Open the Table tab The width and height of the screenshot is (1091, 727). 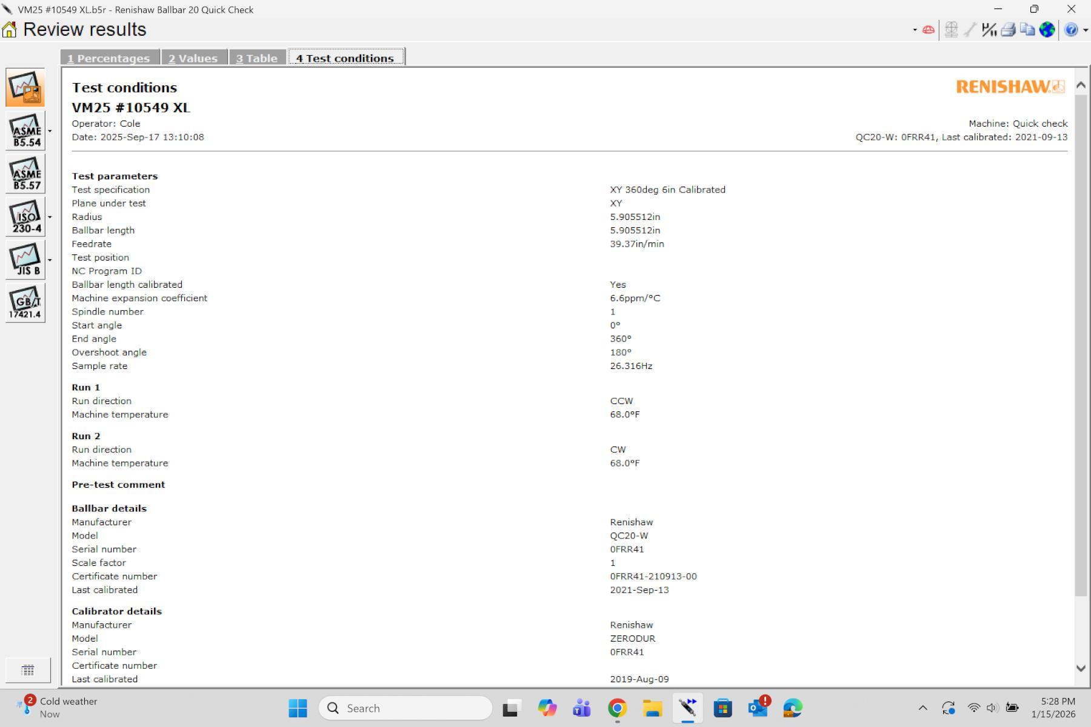click(257, 58)
